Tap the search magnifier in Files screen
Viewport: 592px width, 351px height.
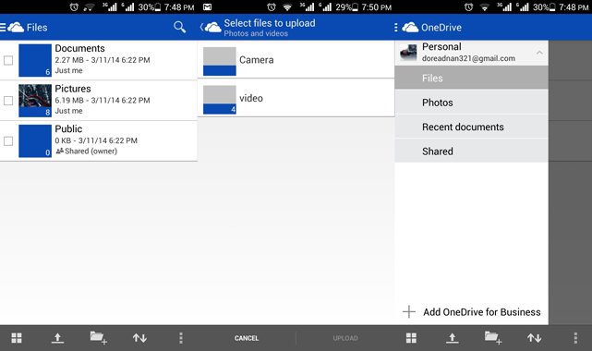click(x=180, y=27)
